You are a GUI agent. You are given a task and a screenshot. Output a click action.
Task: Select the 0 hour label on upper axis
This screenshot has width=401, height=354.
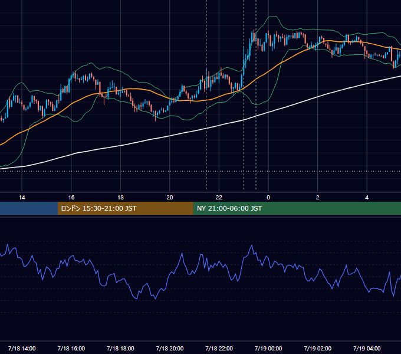click(268, 198)
